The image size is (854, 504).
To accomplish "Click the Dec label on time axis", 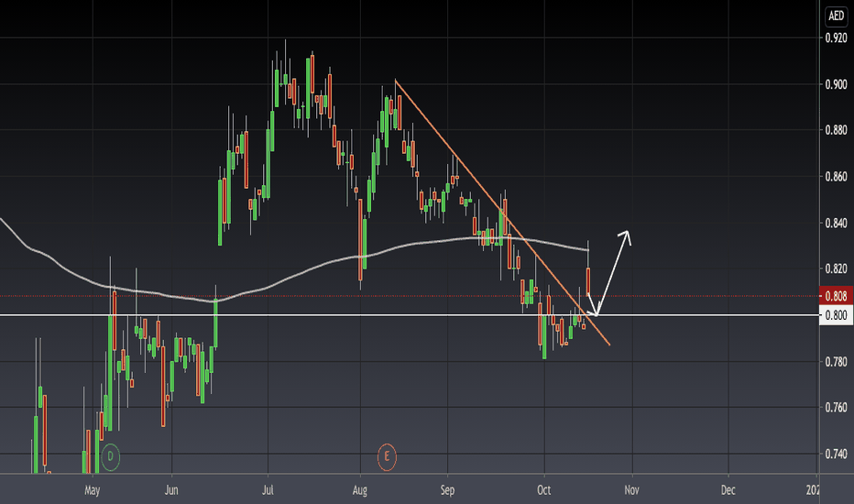I will [x=728, y=490].
